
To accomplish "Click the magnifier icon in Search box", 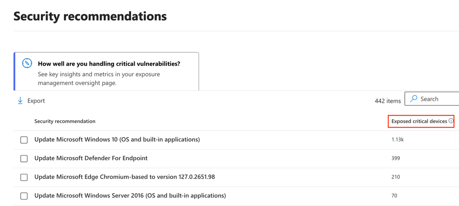I will point(414,99).
